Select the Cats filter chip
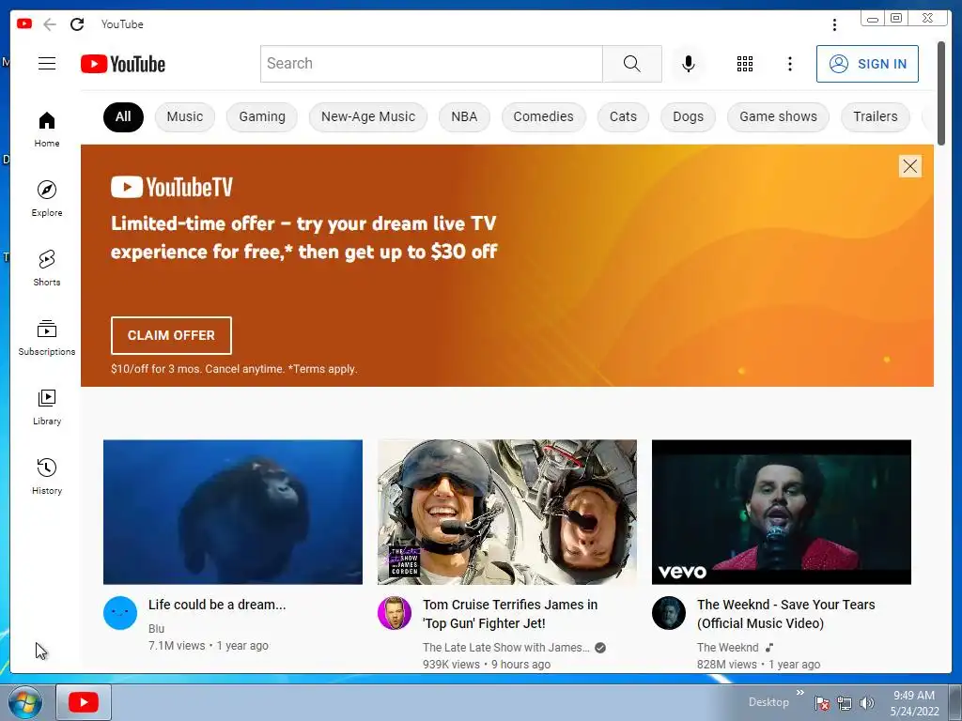The width and height of the screenshot is (962, 721). [x=623, y=117]
